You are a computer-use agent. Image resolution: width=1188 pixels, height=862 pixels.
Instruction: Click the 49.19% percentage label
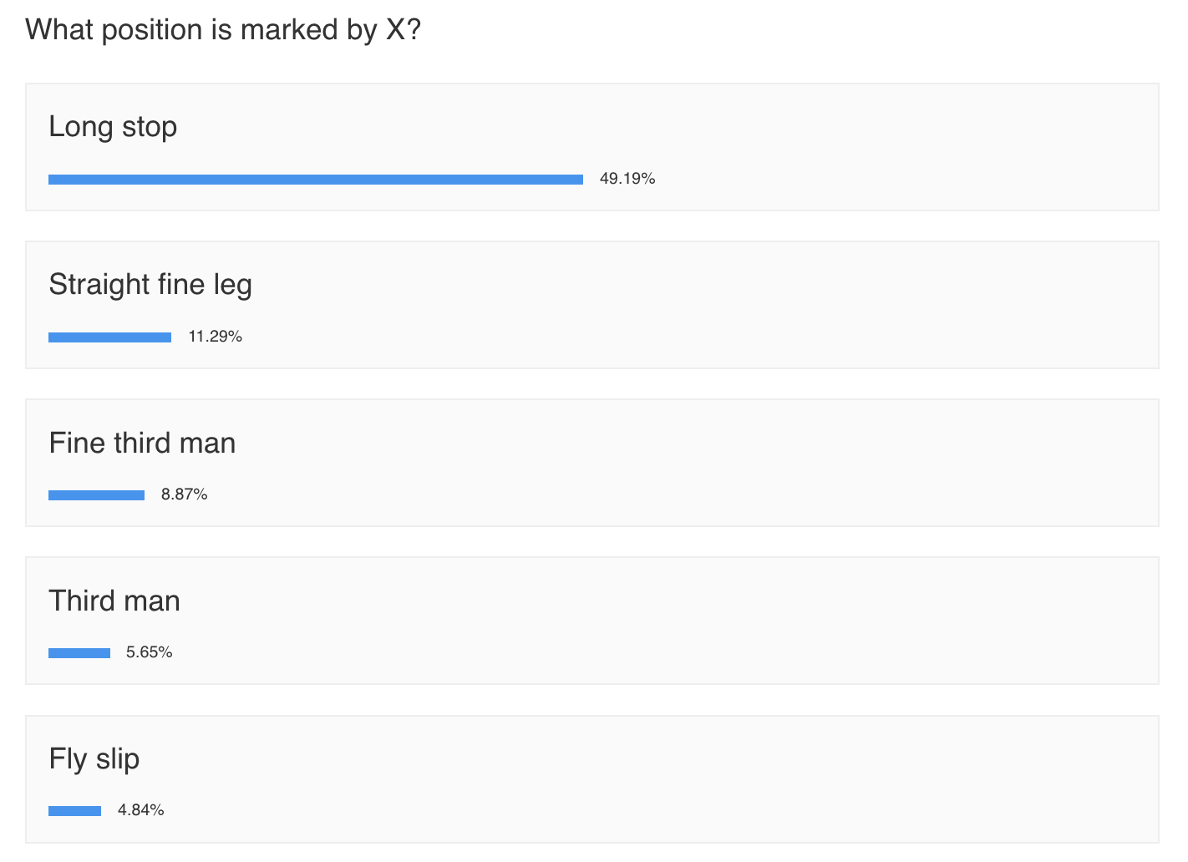627,179
